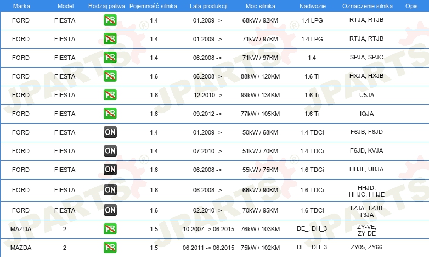Click the petrol icon in the 68kW / 92KM row
429x257 pixels.
pyautogui.click(x=110, y=20)
